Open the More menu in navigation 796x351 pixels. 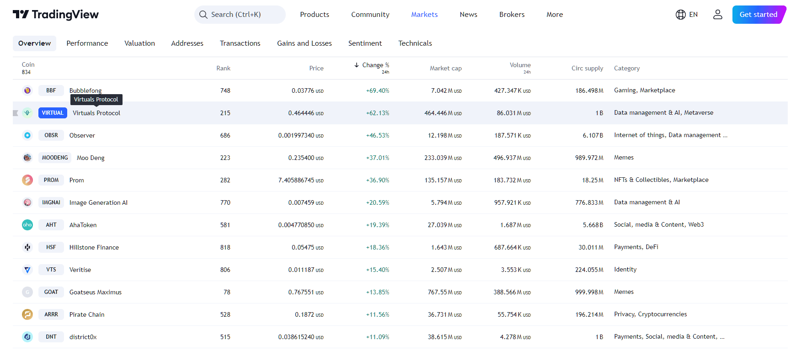pyautogui.click(x=554, y=15)
